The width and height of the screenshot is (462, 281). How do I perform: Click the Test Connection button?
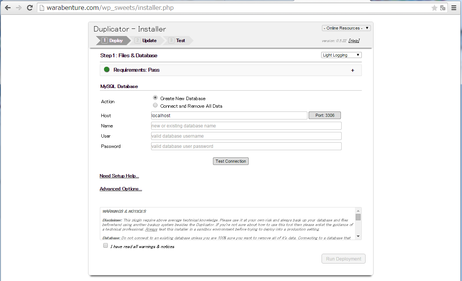(x=231, y=161)
